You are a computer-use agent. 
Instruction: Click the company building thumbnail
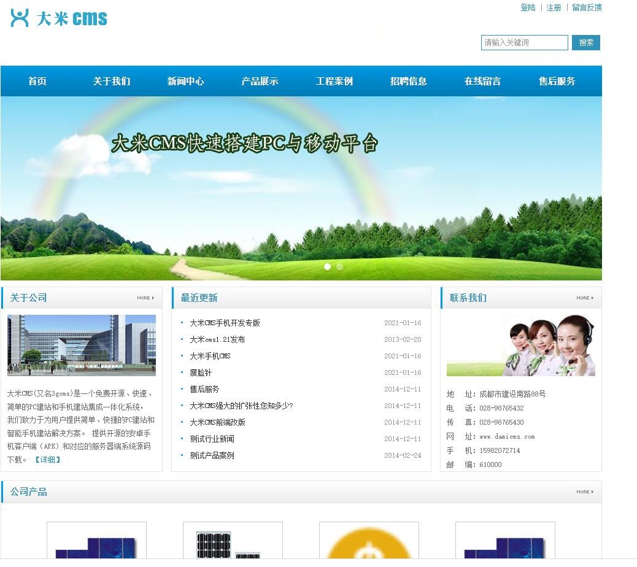coord(82,345)
